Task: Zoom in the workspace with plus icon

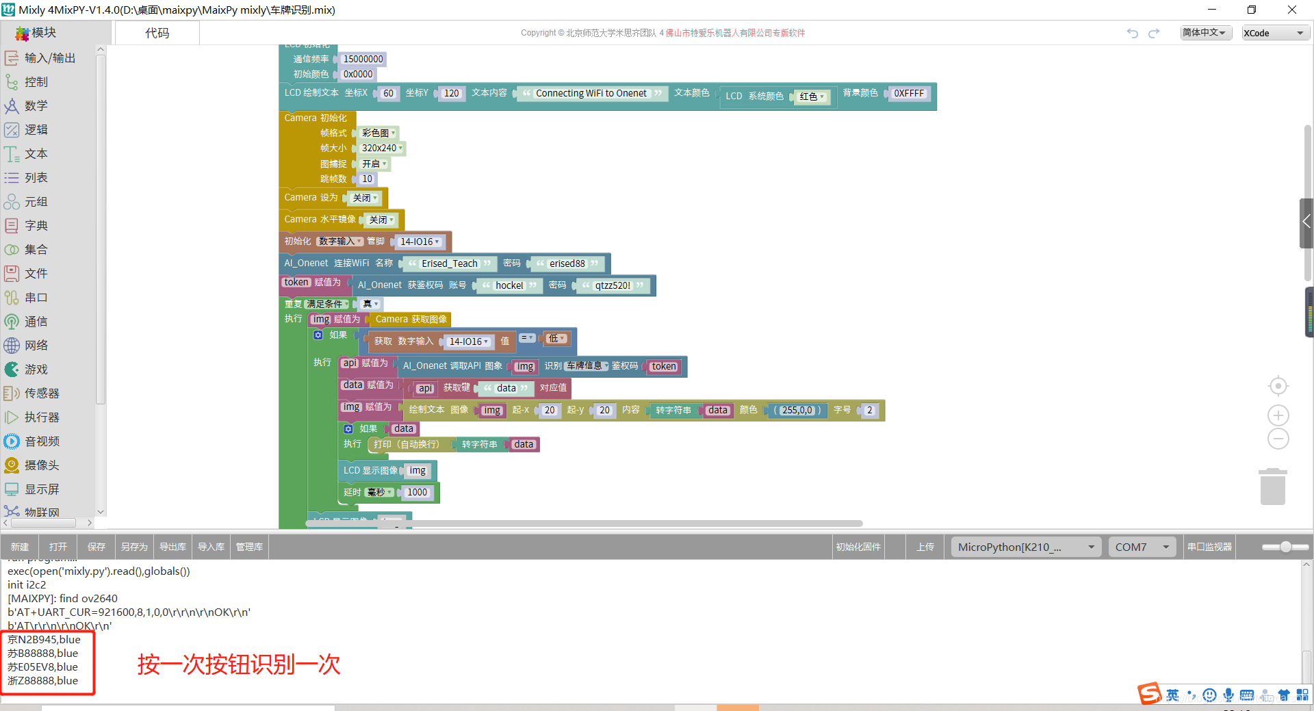Action: [x=1278, y=415]
